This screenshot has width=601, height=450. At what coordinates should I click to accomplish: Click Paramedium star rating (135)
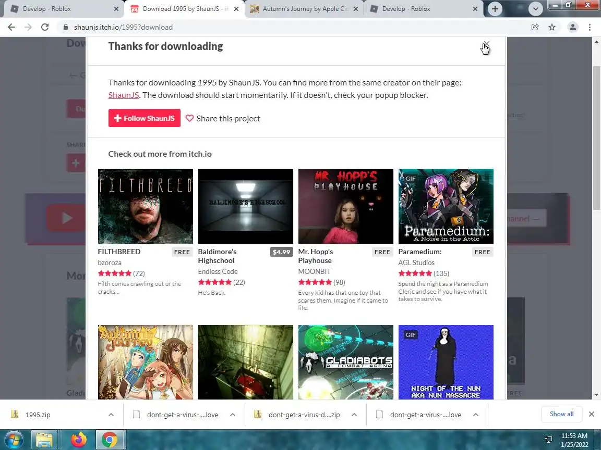click(424, 273)
